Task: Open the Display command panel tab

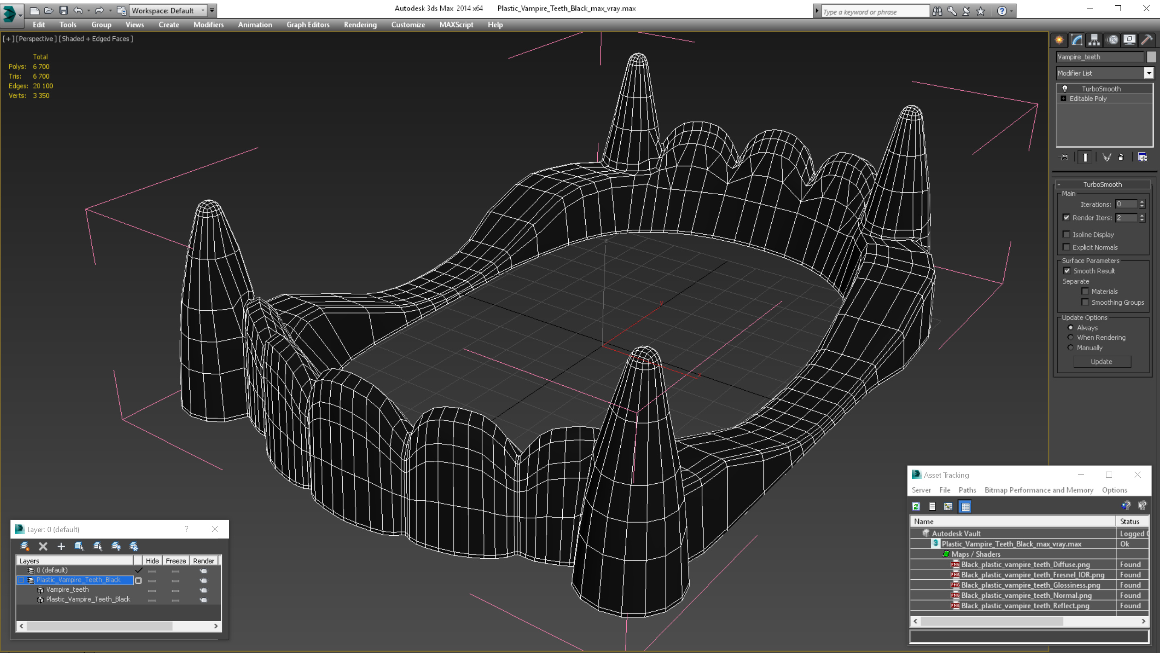Action: [x=1129, y=40]
